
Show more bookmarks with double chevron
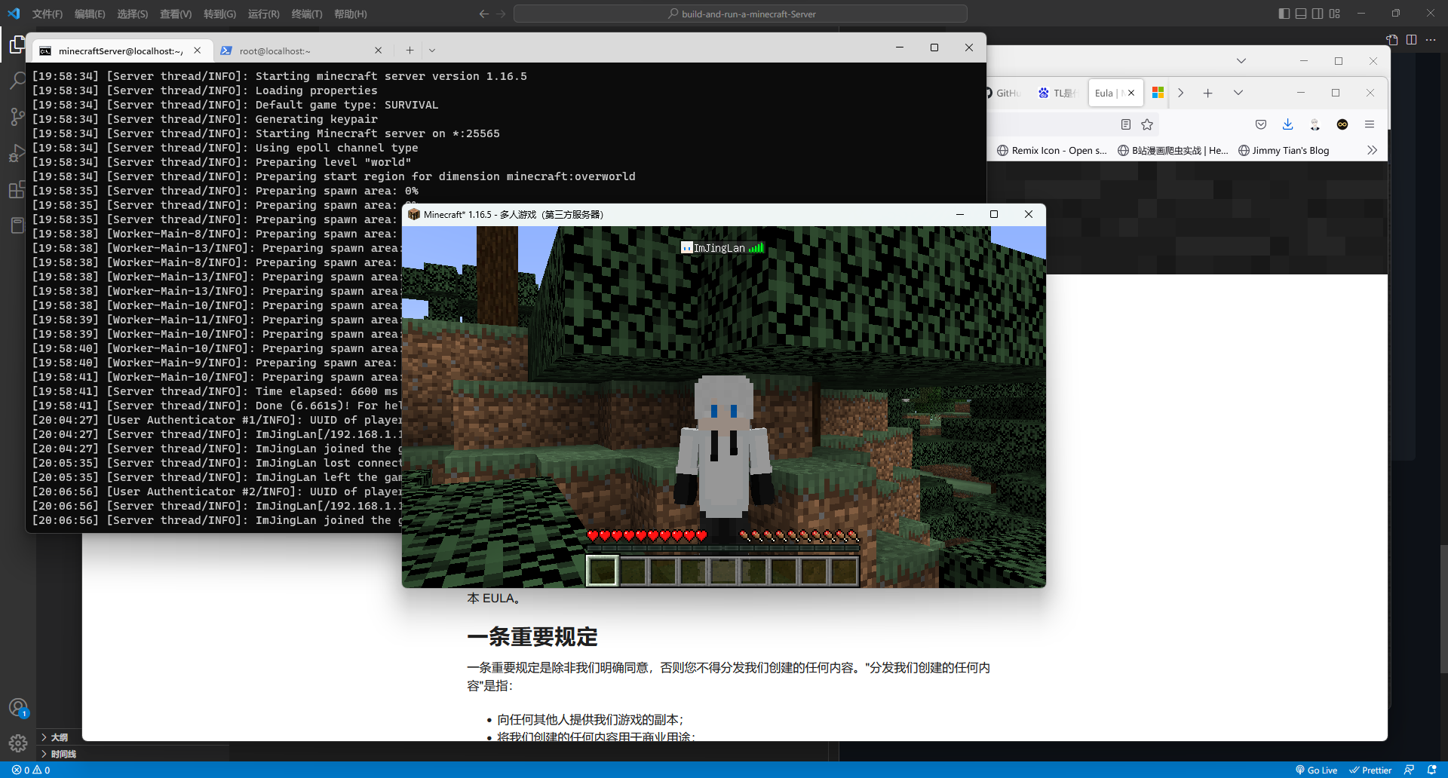(1372, 150)
